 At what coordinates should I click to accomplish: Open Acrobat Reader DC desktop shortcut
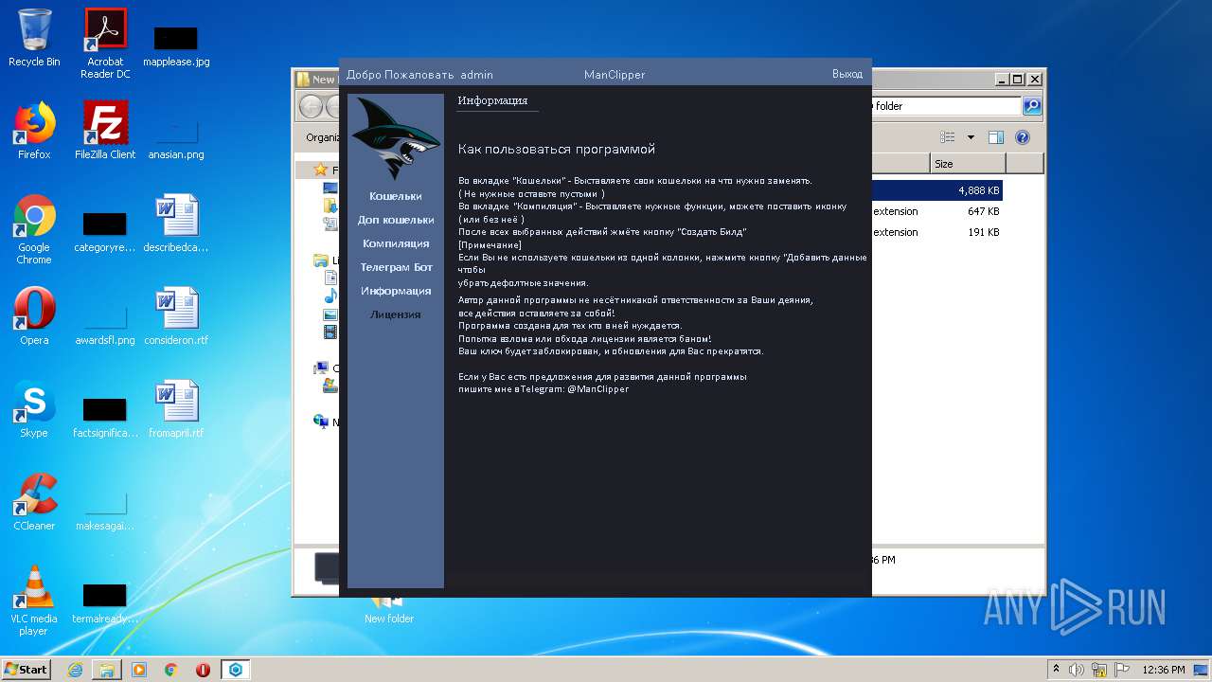point(105,44)
